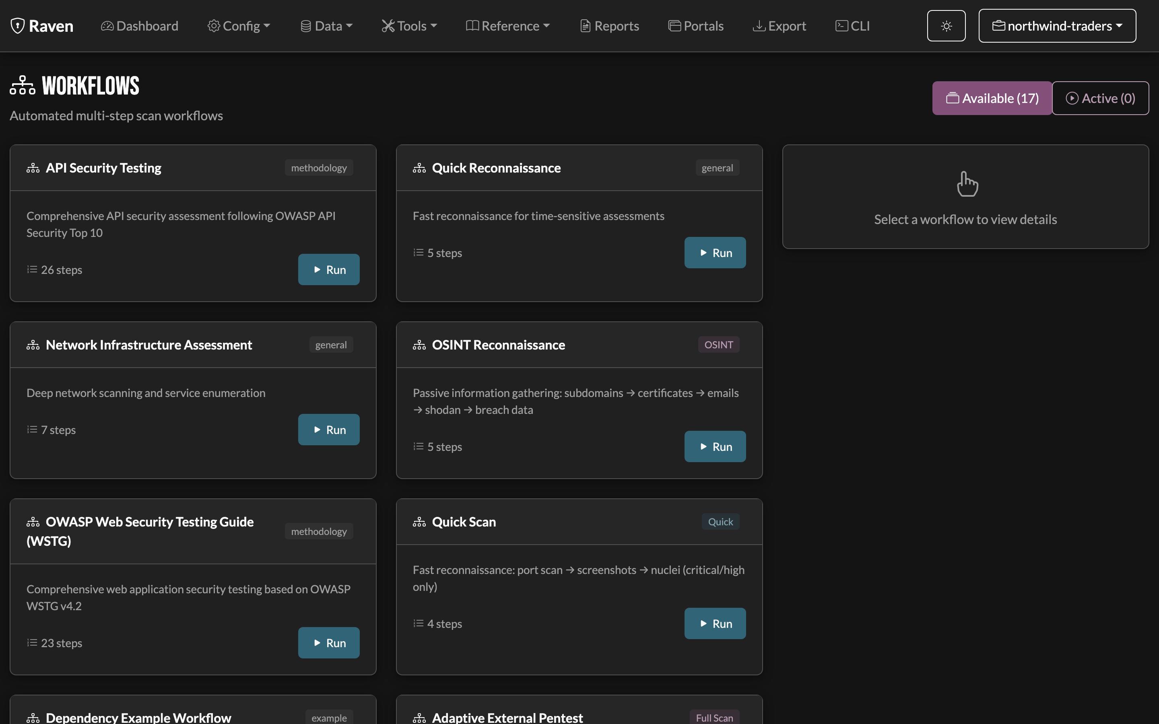Click the methodology tag on OWASP WSTG
The width and height of the screenshot is (1159, 724).
(319, 531)
